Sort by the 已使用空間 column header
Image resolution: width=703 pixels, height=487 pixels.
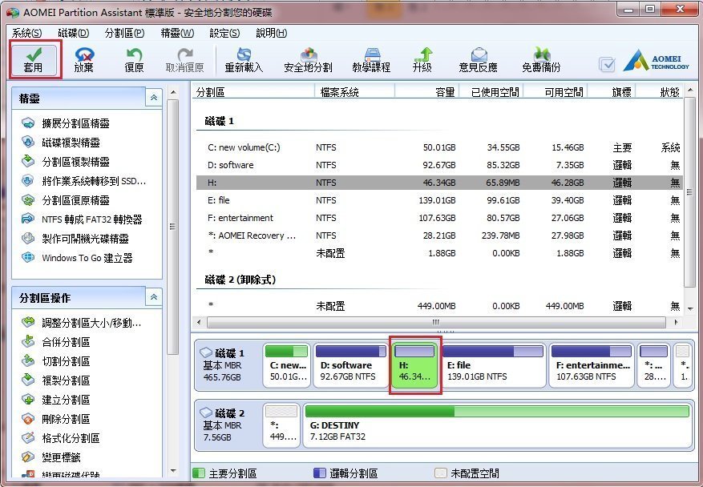(491, 92)
